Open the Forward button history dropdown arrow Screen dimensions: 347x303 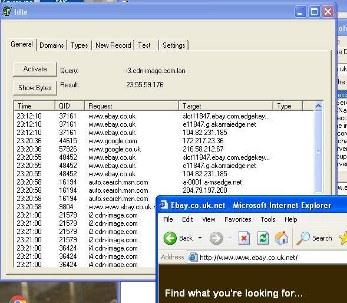point(230,238)
